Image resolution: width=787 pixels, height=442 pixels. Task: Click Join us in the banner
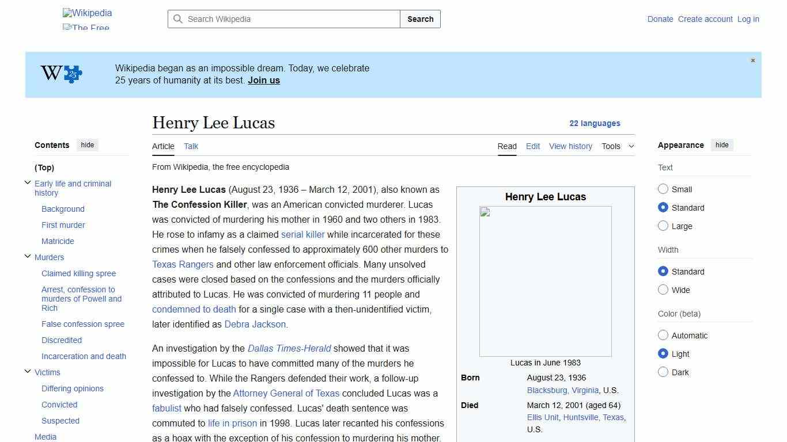(x=263, y=80)
